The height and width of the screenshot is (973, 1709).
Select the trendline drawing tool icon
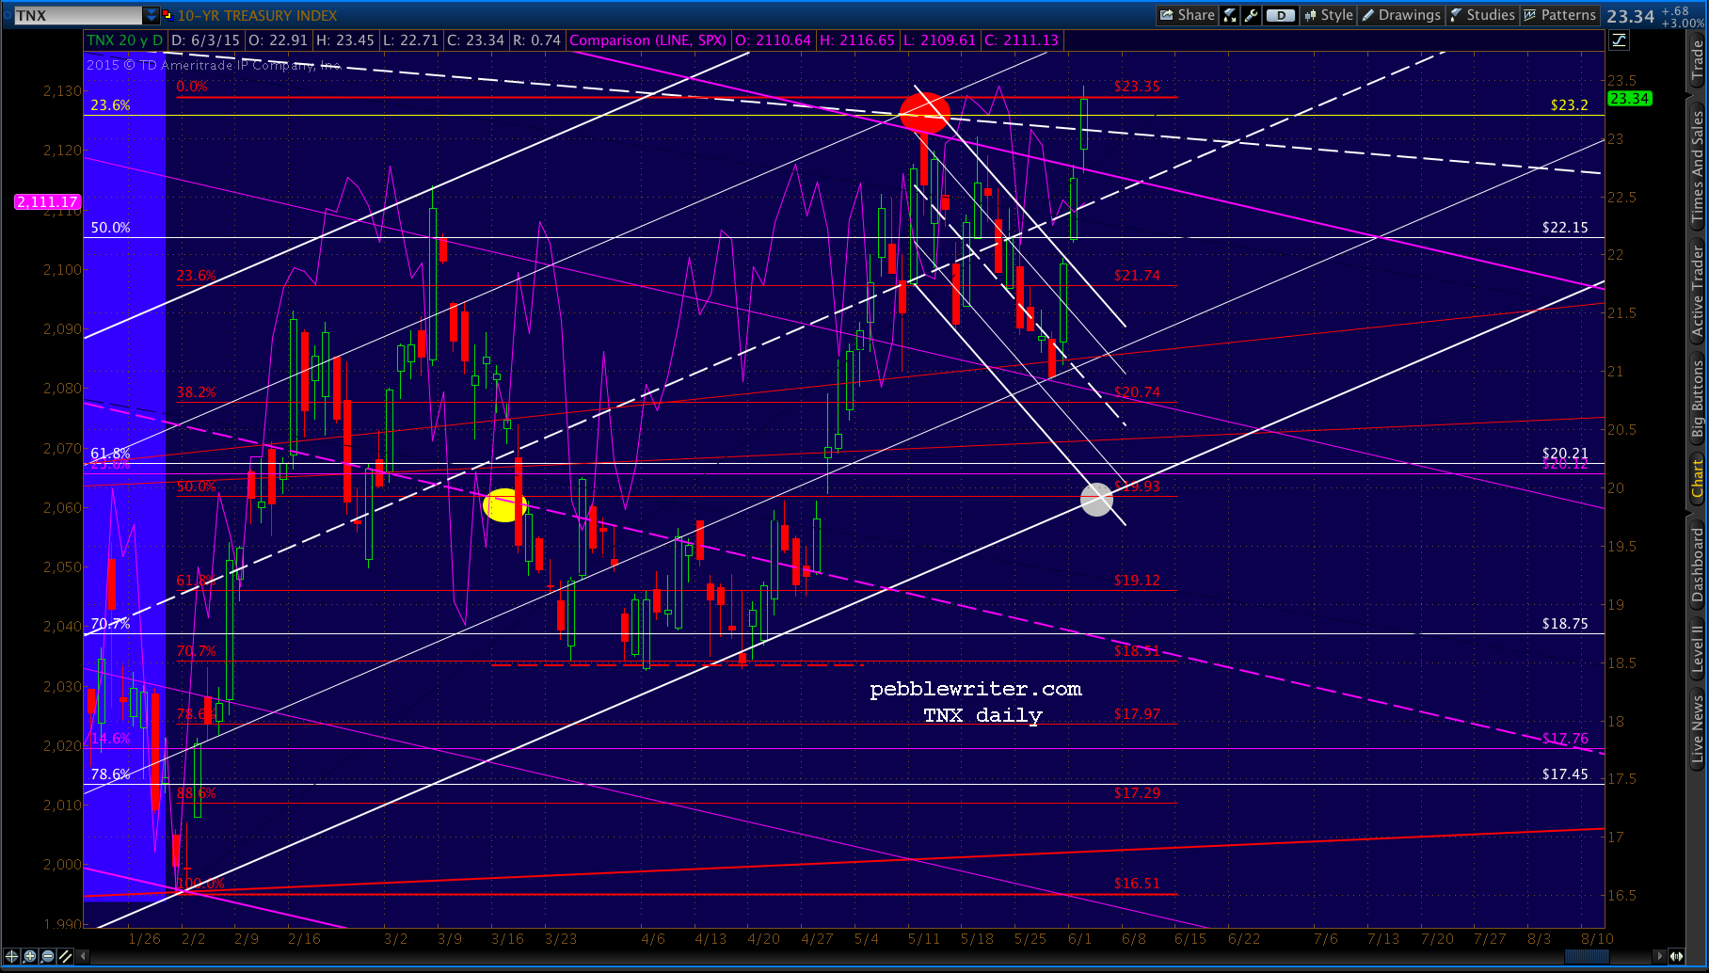pyautogui.click(x=66, y=956)
